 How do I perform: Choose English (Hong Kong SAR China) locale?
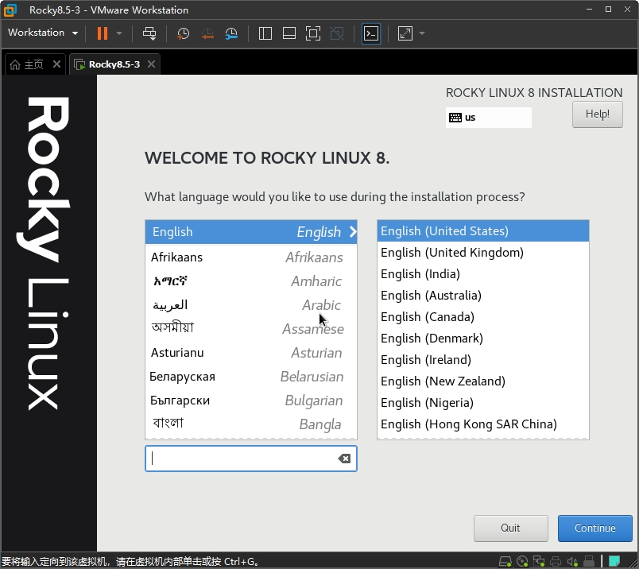point(483,424)
